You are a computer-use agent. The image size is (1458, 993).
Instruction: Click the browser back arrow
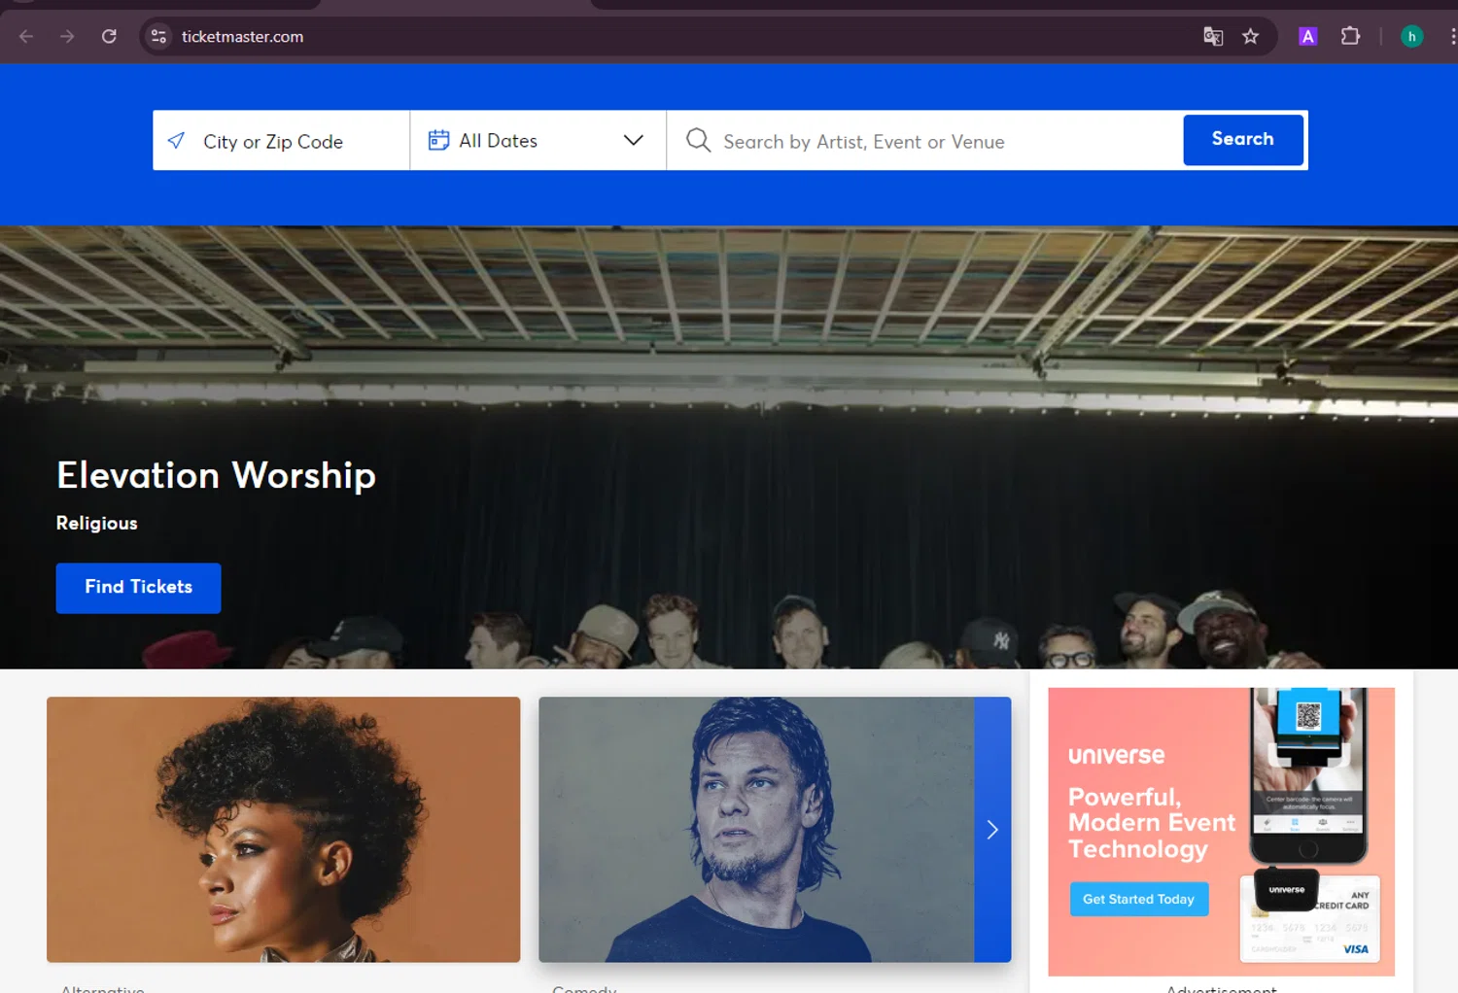coord(26,37)
